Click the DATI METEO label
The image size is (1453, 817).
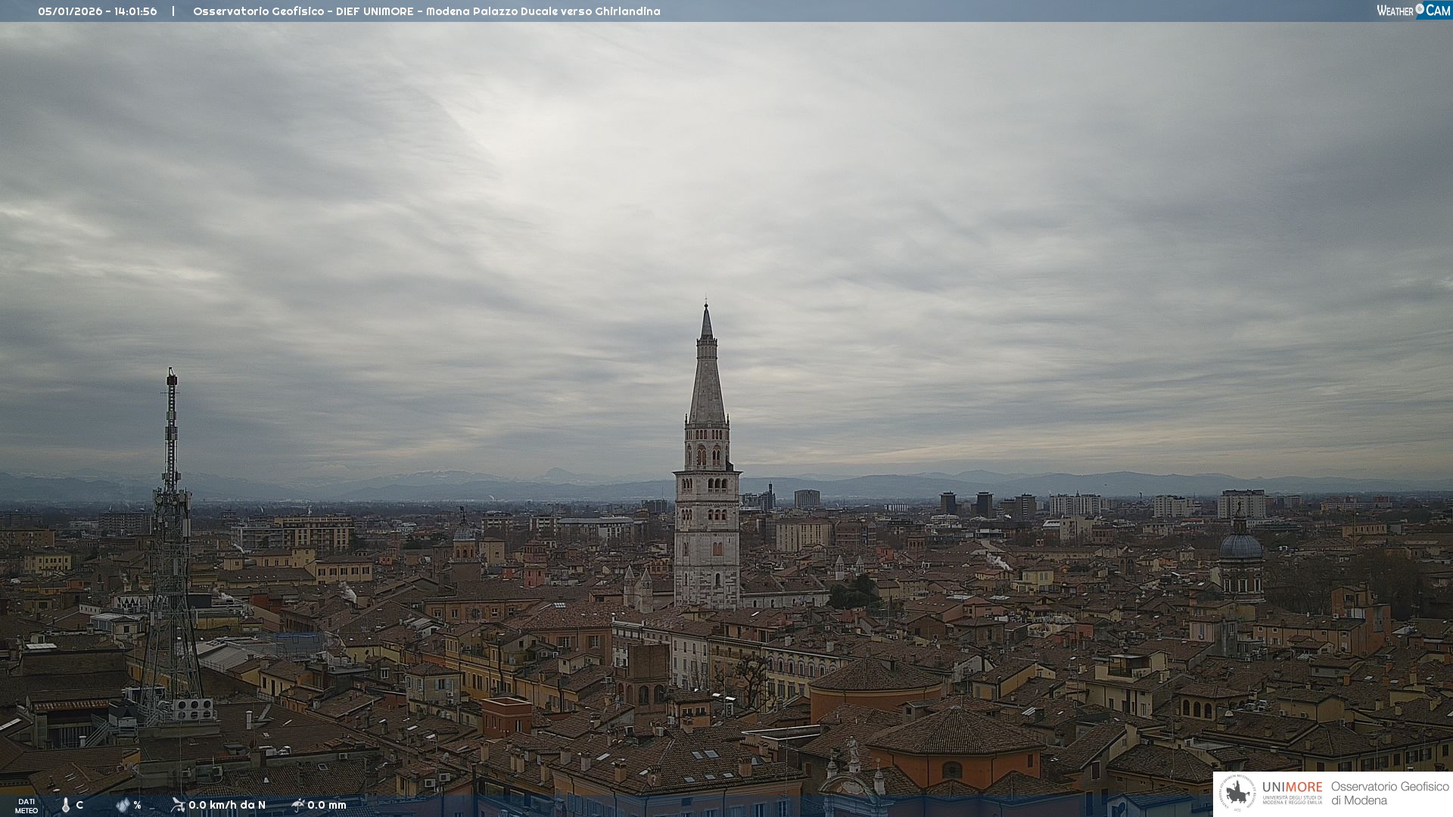coord(26,806)
